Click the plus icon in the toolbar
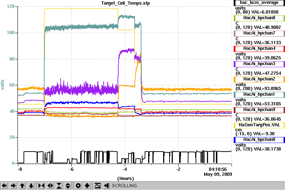 click(x=87, y=186)
